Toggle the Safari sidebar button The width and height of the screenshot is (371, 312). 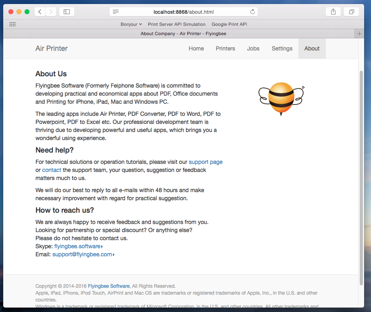[x=67, y=12]
